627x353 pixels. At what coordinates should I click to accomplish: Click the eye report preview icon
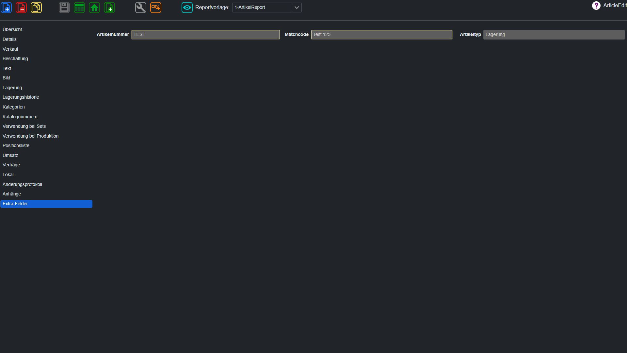[187, 8]
